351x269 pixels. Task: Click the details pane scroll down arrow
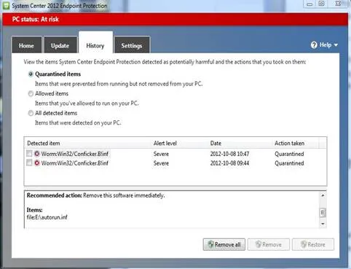323,224
